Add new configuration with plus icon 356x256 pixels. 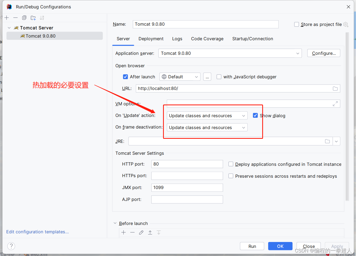coord(7,18)
